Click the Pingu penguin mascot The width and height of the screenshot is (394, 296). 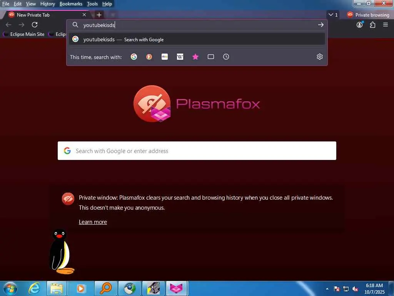tap(61, 251)
